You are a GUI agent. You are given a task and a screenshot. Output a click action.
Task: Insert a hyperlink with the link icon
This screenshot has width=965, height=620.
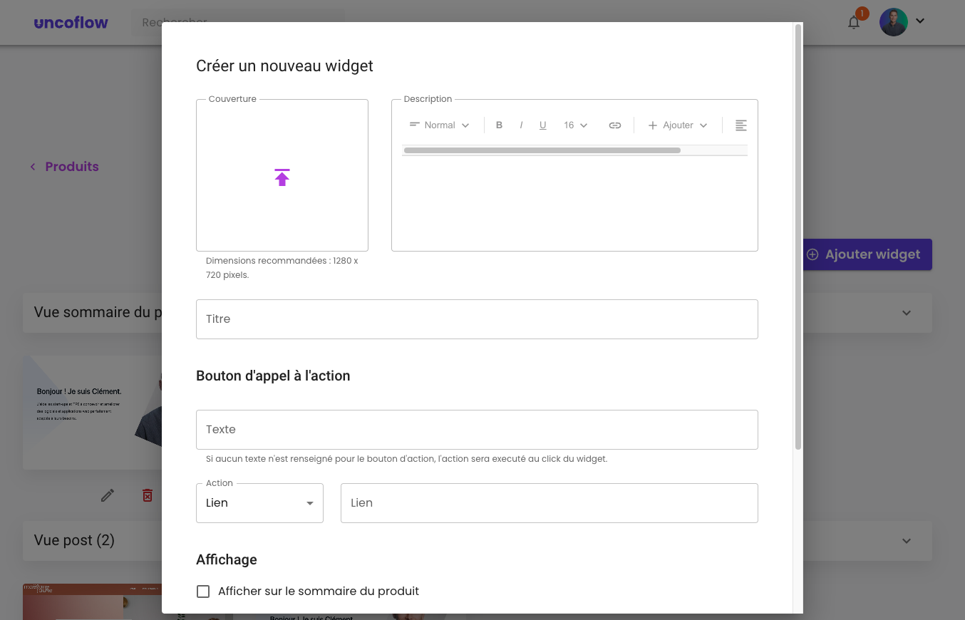pyautogui.click(x=614, y=125)
